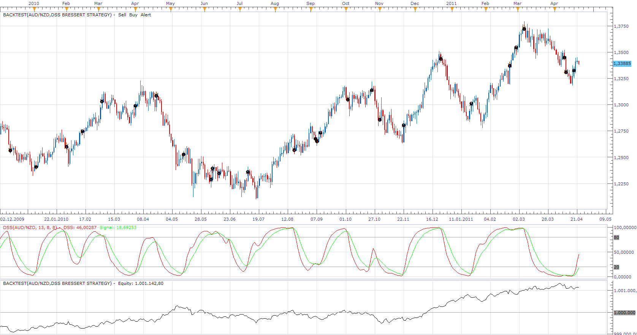Click the green Signal value label
Screen dimensions: 637x335
click(118, 228)
